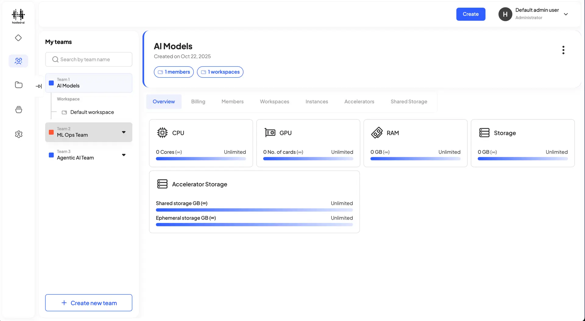Select the diamond-shaped navigation icon
585x321 pixels.
pos(18,38)
